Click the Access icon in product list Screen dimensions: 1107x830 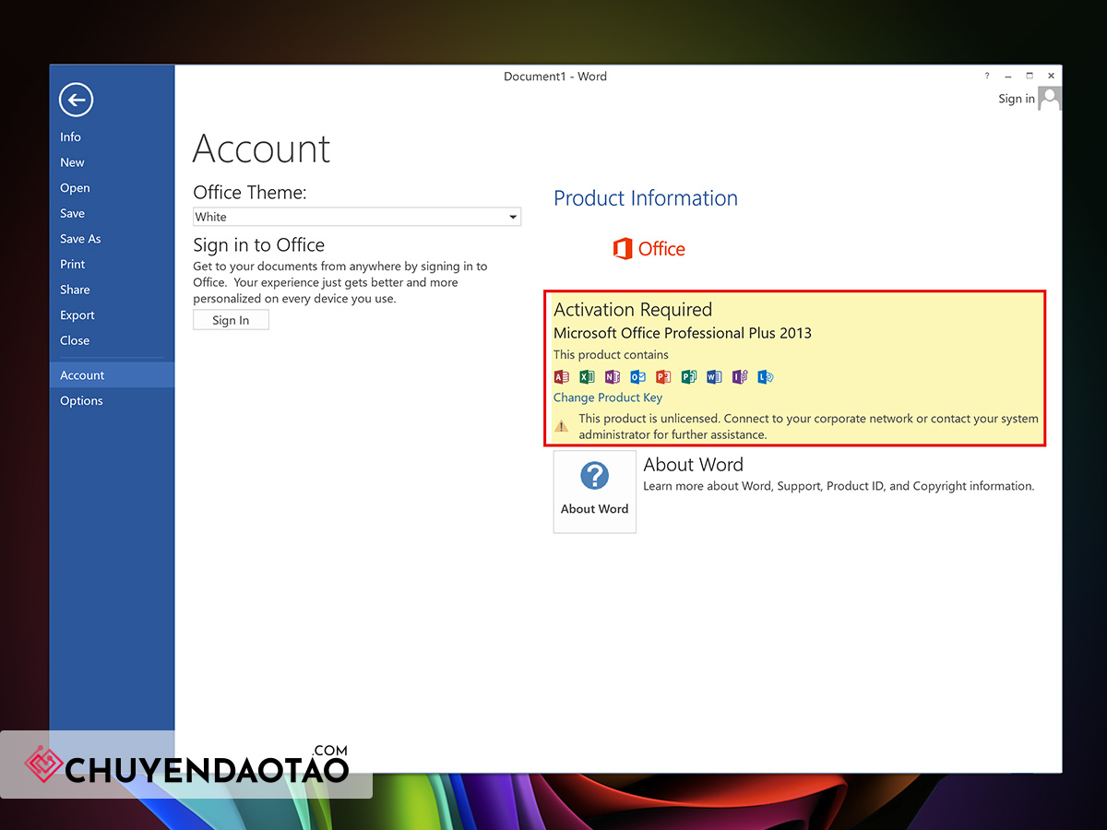(x=561, y=376)
